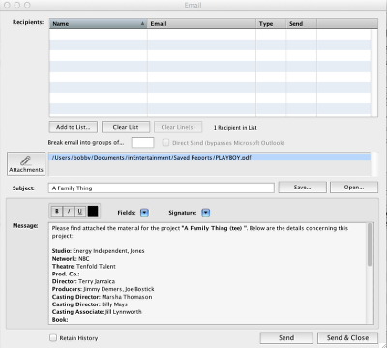The height and width of the screenshot is (348, 387).
Task: Sort recipients by Name column header
Action: tap(99, 24)
